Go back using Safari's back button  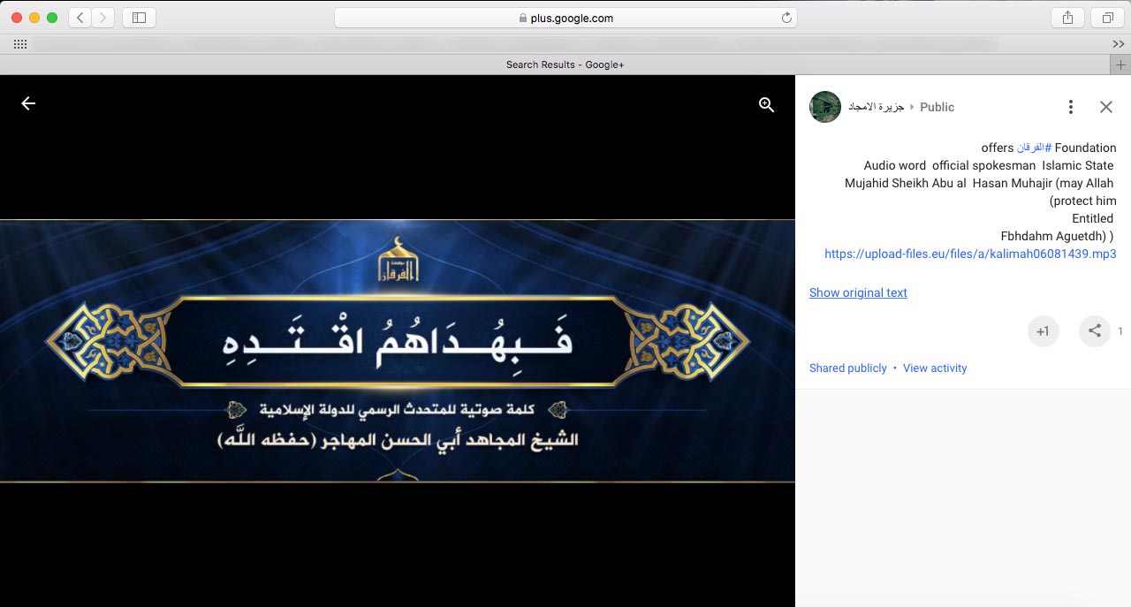80,18
